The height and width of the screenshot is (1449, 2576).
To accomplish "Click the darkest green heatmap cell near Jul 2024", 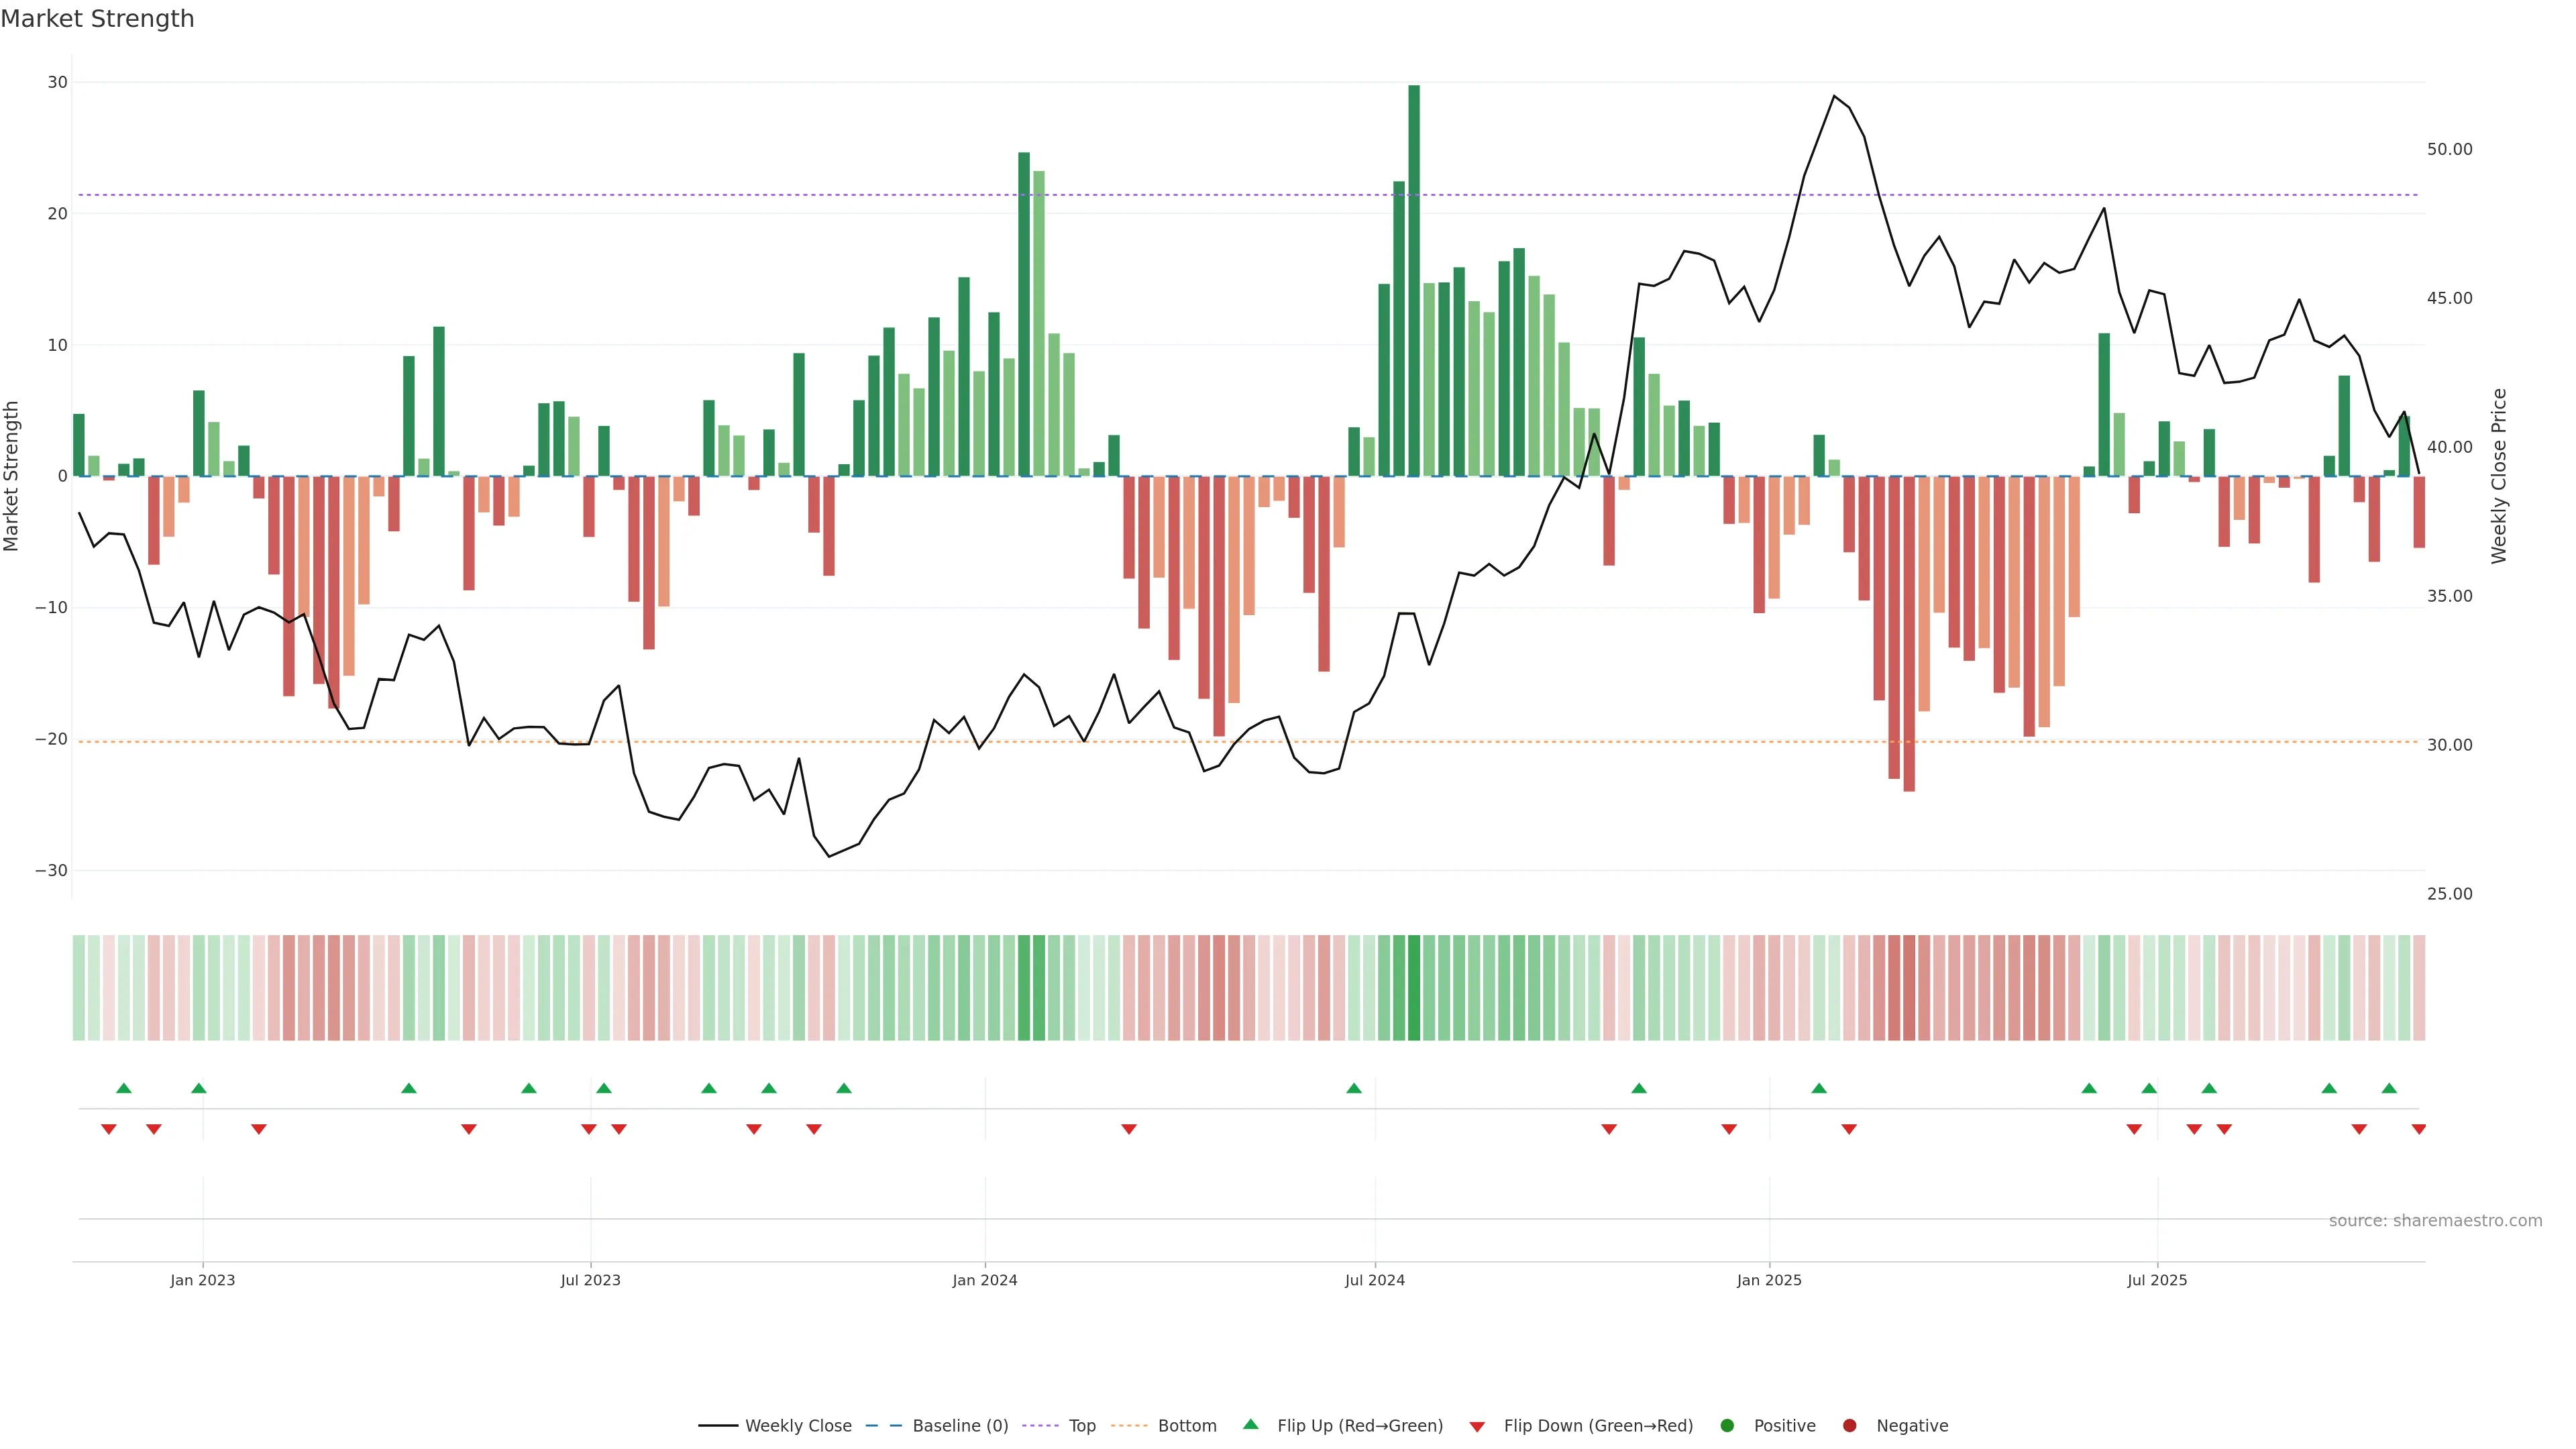I will pyautogui.click(x=1413, y=988).
